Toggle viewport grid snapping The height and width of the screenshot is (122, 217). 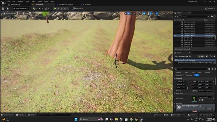[144, 14]
